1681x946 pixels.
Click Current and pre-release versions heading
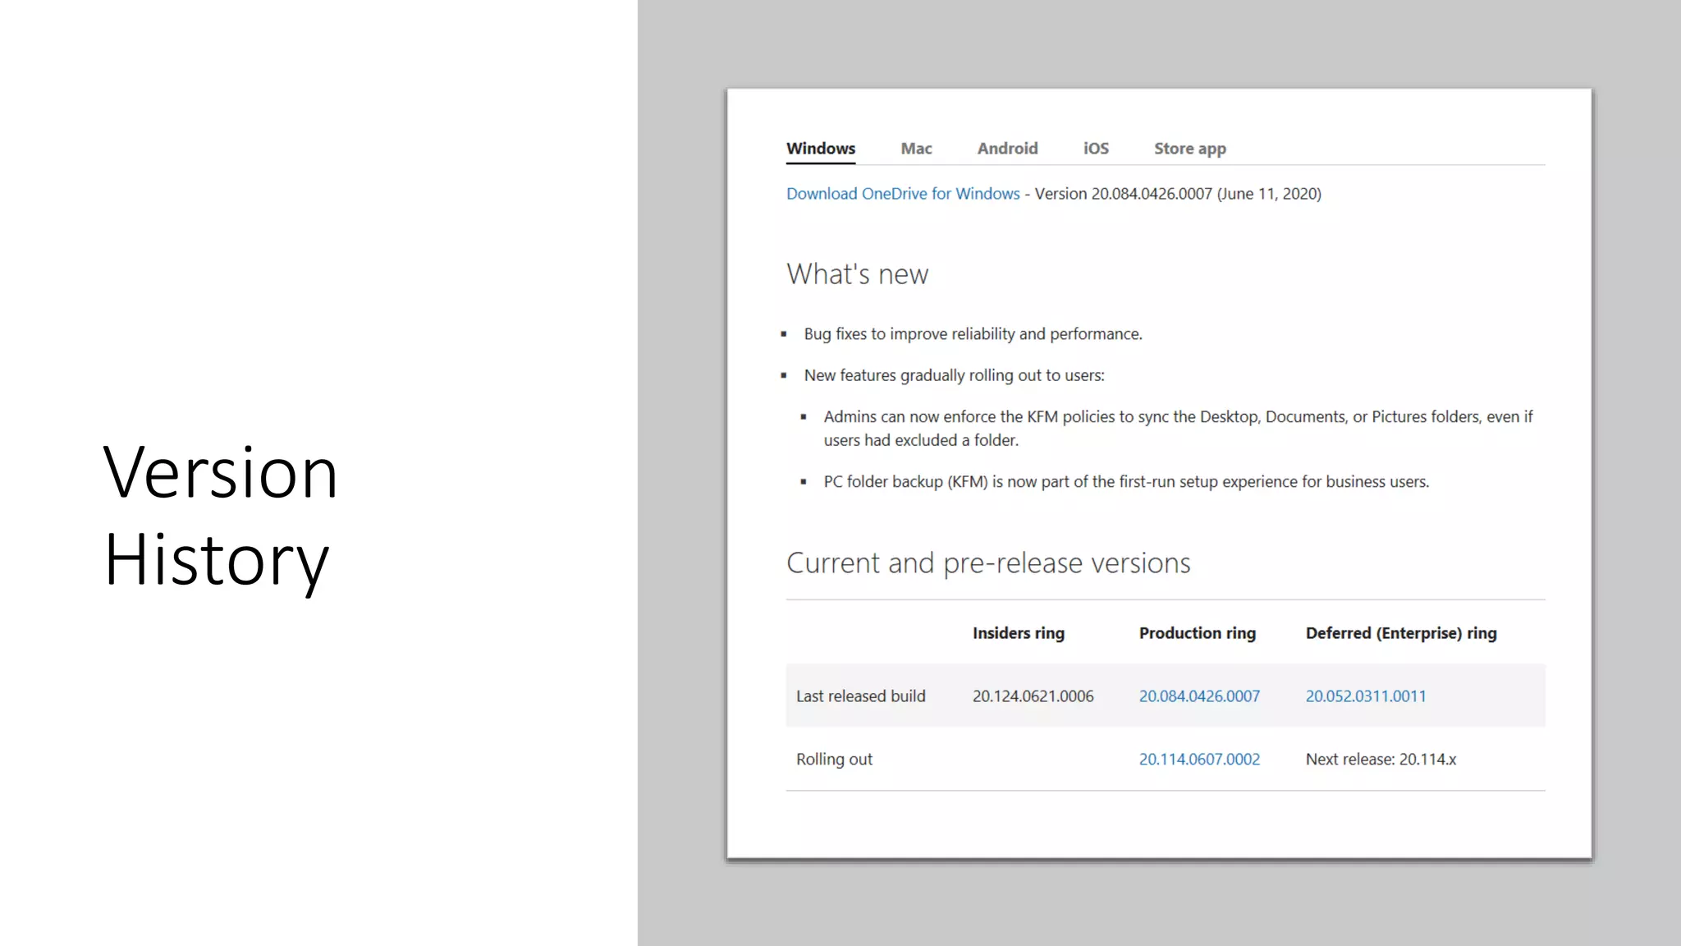coord(988,563)
